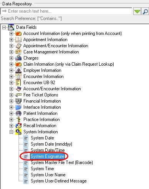Click the Charges medical bag icon
The width and height of the screenshot is (149, 189).
pos(18,58)
